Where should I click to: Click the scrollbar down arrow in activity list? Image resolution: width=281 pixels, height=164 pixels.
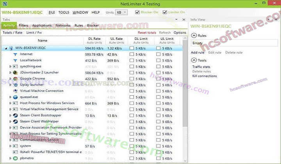click(185, 161)
